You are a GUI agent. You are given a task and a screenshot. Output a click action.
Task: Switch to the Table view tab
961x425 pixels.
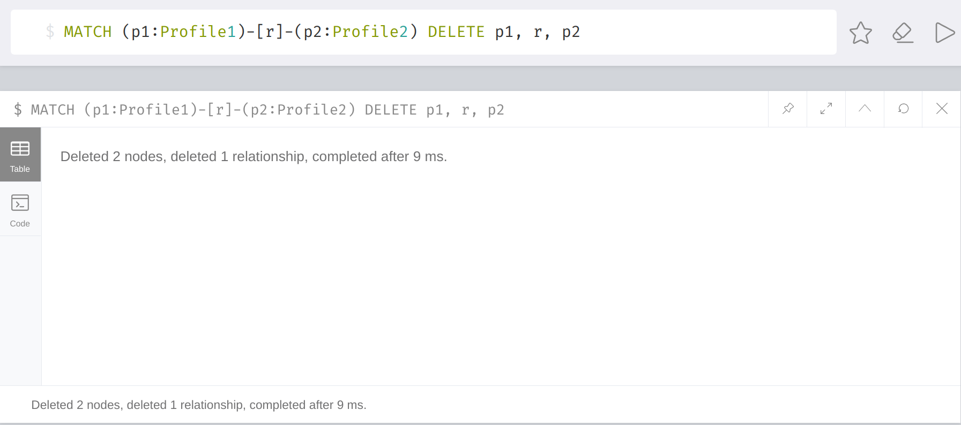pos(20,155)
